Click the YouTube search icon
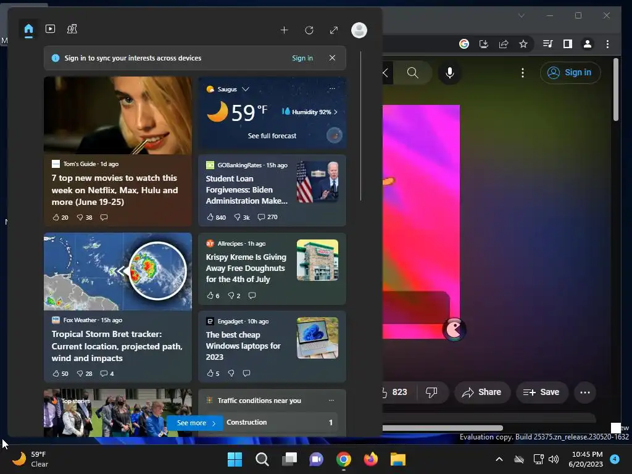The image size is (632, 474). click(x=413, y=73)
